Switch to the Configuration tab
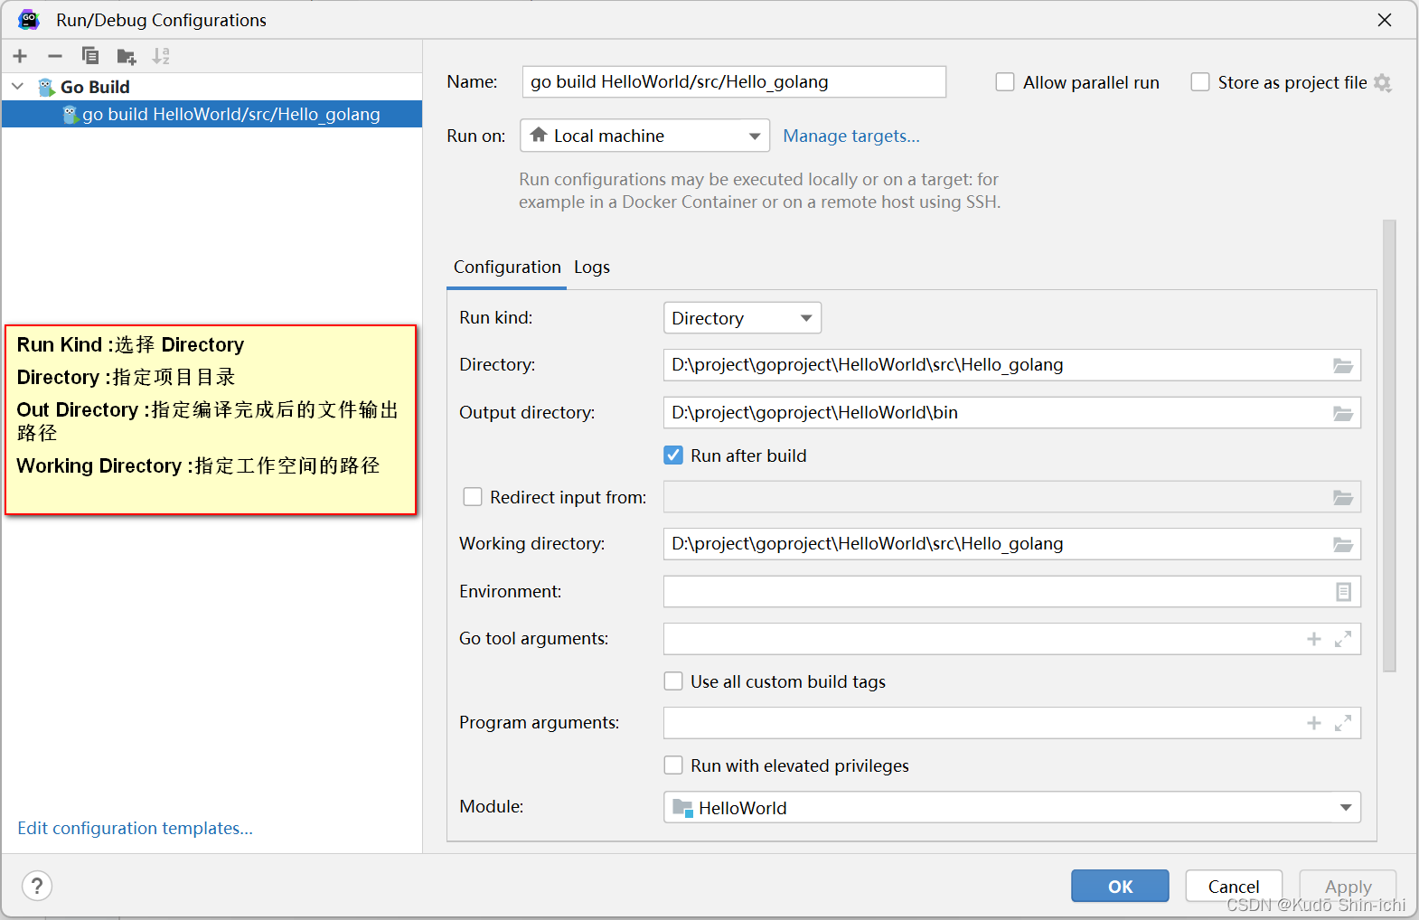1419x920 pixels. click(507, 268)
